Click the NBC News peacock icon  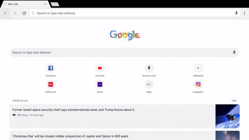point(14,115)
